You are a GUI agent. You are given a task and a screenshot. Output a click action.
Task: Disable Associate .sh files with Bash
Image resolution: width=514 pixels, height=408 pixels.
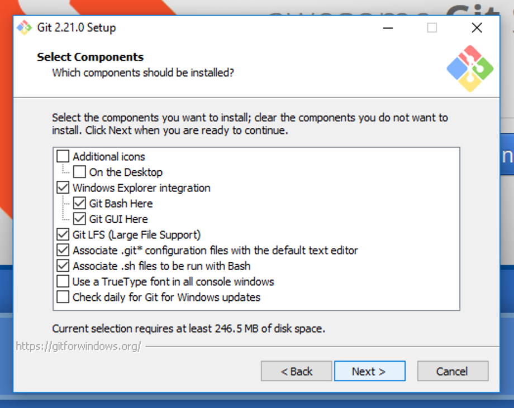[x=63, y=266]
